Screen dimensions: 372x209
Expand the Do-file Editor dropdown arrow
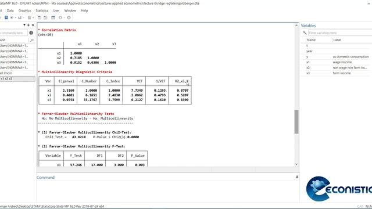click(x=33, y=17)
